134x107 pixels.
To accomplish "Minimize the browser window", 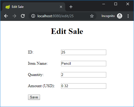I will 104,4.
